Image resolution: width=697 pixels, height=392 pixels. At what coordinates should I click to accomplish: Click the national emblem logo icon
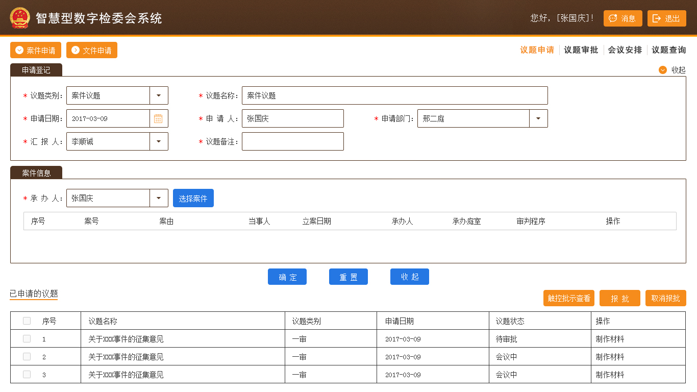click(20, 18)
